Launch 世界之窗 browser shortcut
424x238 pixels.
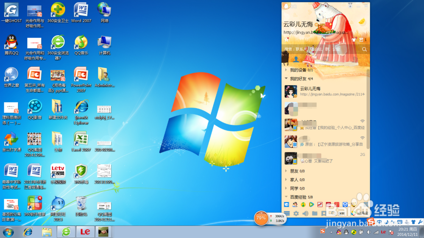(11, 77)
